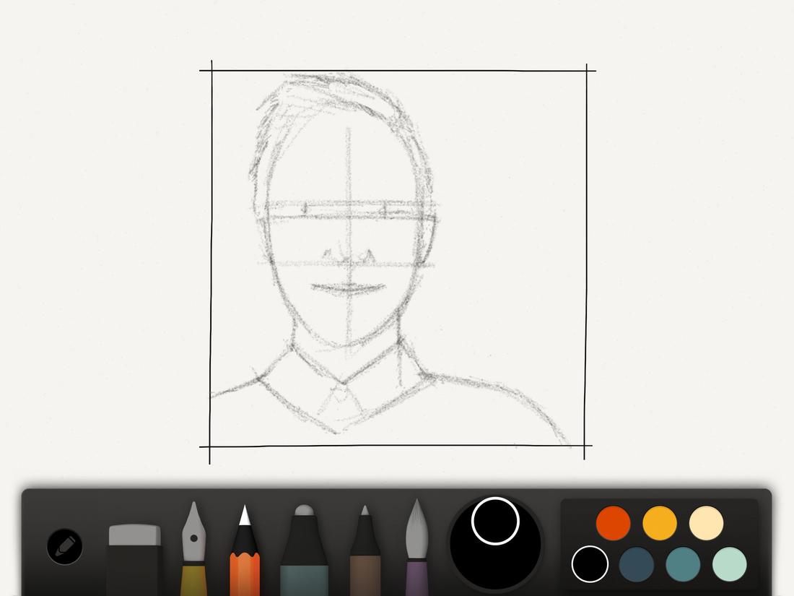
Task: Select the black color swatch
Action: click(x=590, y=566)
